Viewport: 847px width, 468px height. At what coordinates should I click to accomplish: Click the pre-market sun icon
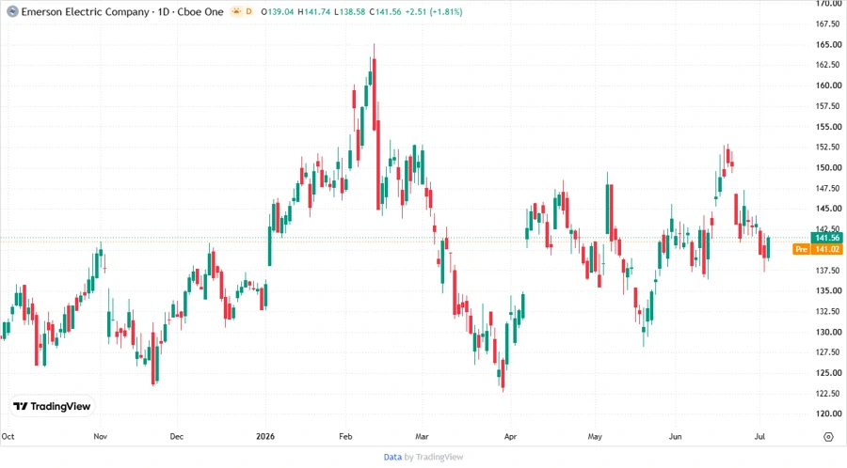236,11
